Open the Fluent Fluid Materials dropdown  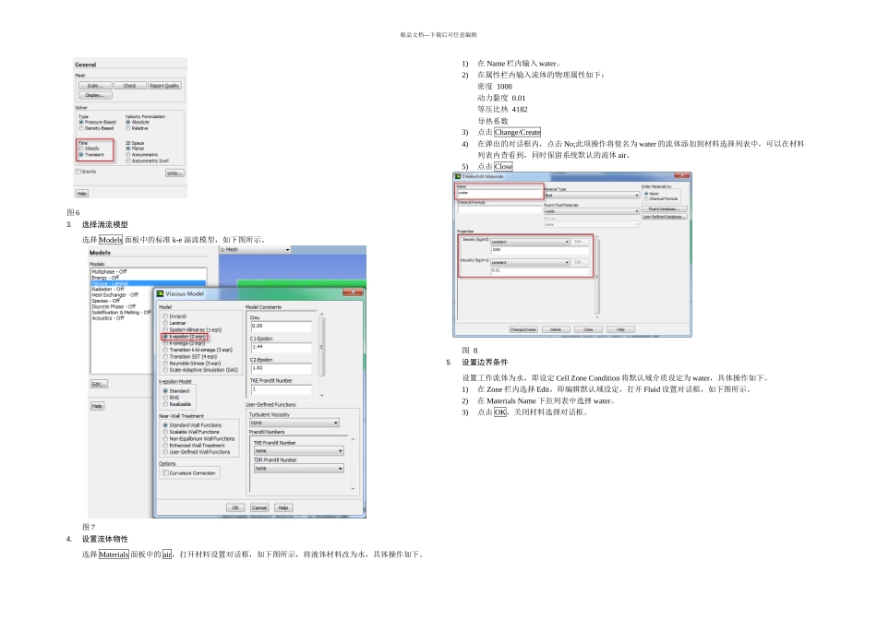click(x=592, y=211)
